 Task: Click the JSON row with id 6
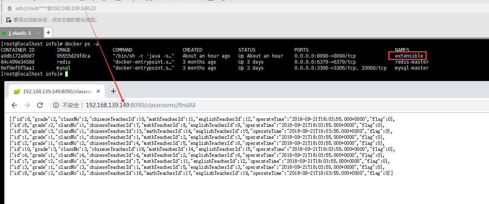click(x=201, y=119)
